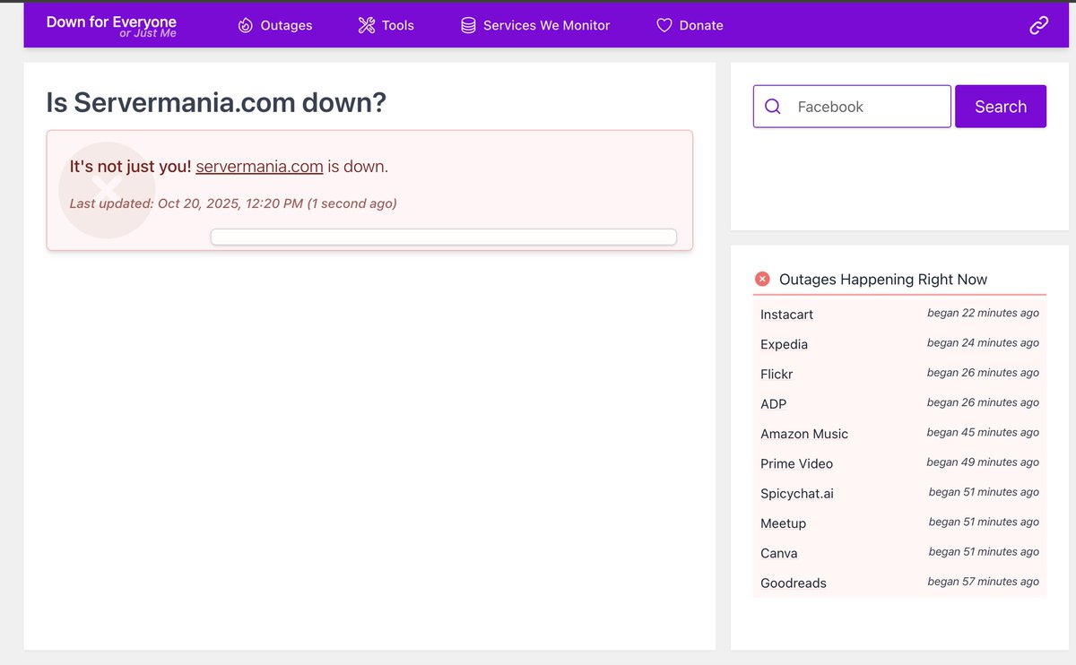Viewport: 1076px width, 665px height.
Task: Click the database icon beside Services We Monitor
Action: click(468, 25)
